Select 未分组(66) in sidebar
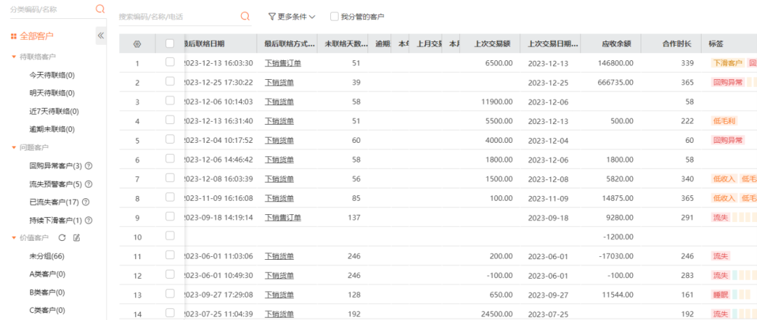The height and width of the screenshot is (320, 757). click(47, 256)
